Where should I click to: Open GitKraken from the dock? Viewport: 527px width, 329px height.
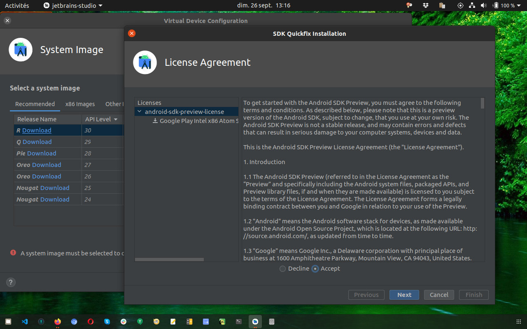(x=41, y=322)
